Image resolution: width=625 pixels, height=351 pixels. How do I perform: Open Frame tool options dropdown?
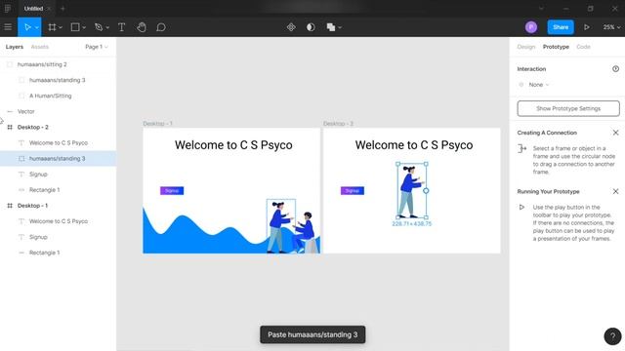[61, 27]
